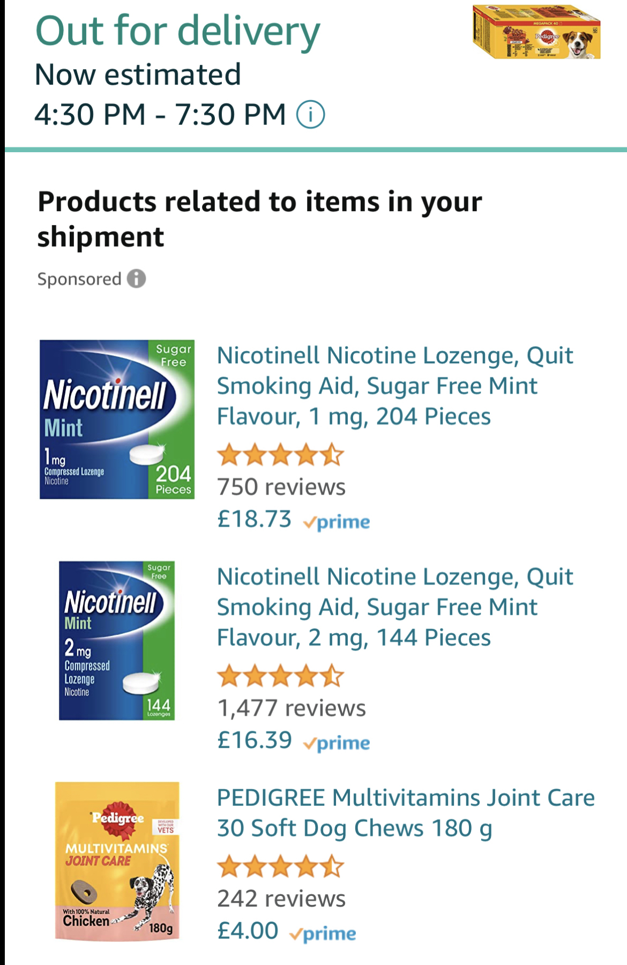
Task: Open PEDIGREE Multivitamins Joint Care title link
Action: 406,813
